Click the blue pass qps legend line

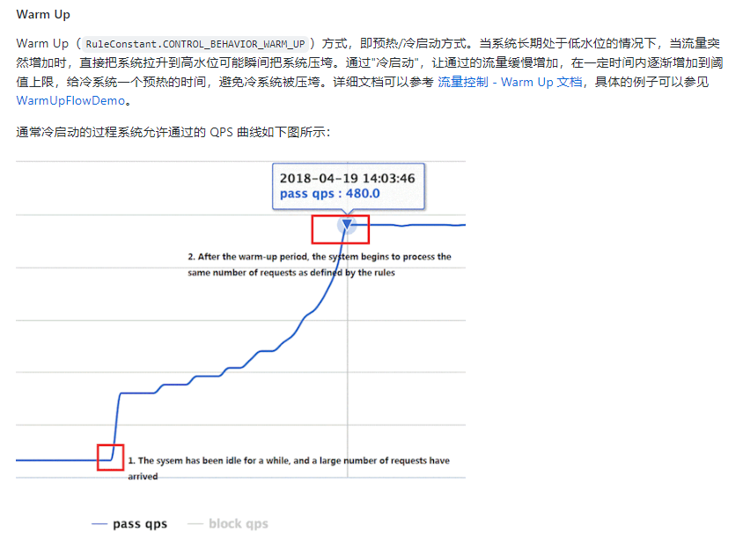pyautogui.click(x=99, y=524)
